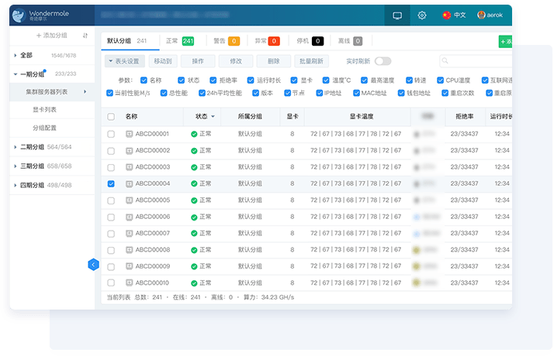Tick the select-all checkbox in table header
This screenshot has width=554, height=356.
click(111, 117)
